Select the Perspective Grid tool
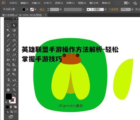Image resolution: width=140 pixels, height=120 pixels. tap(14, 65)
